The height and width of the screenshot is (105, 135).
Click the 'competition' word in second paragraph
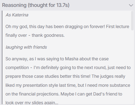(17, 68)
